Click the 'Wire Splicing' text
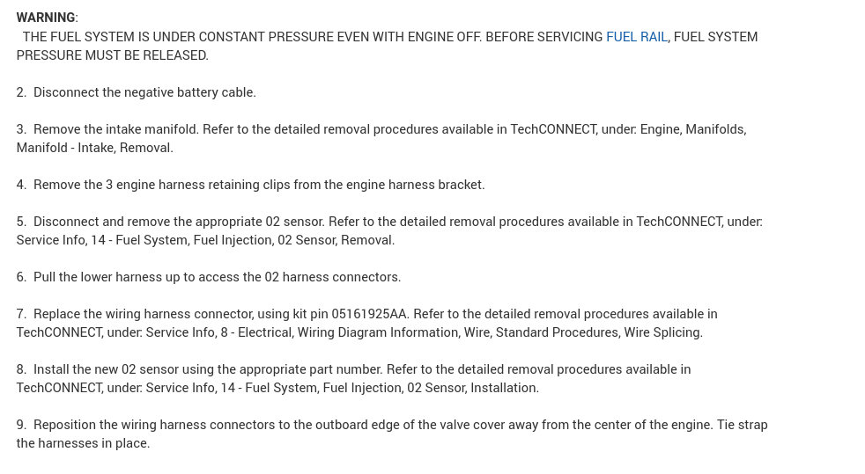865x474 pixels. (x=662, y=332)
